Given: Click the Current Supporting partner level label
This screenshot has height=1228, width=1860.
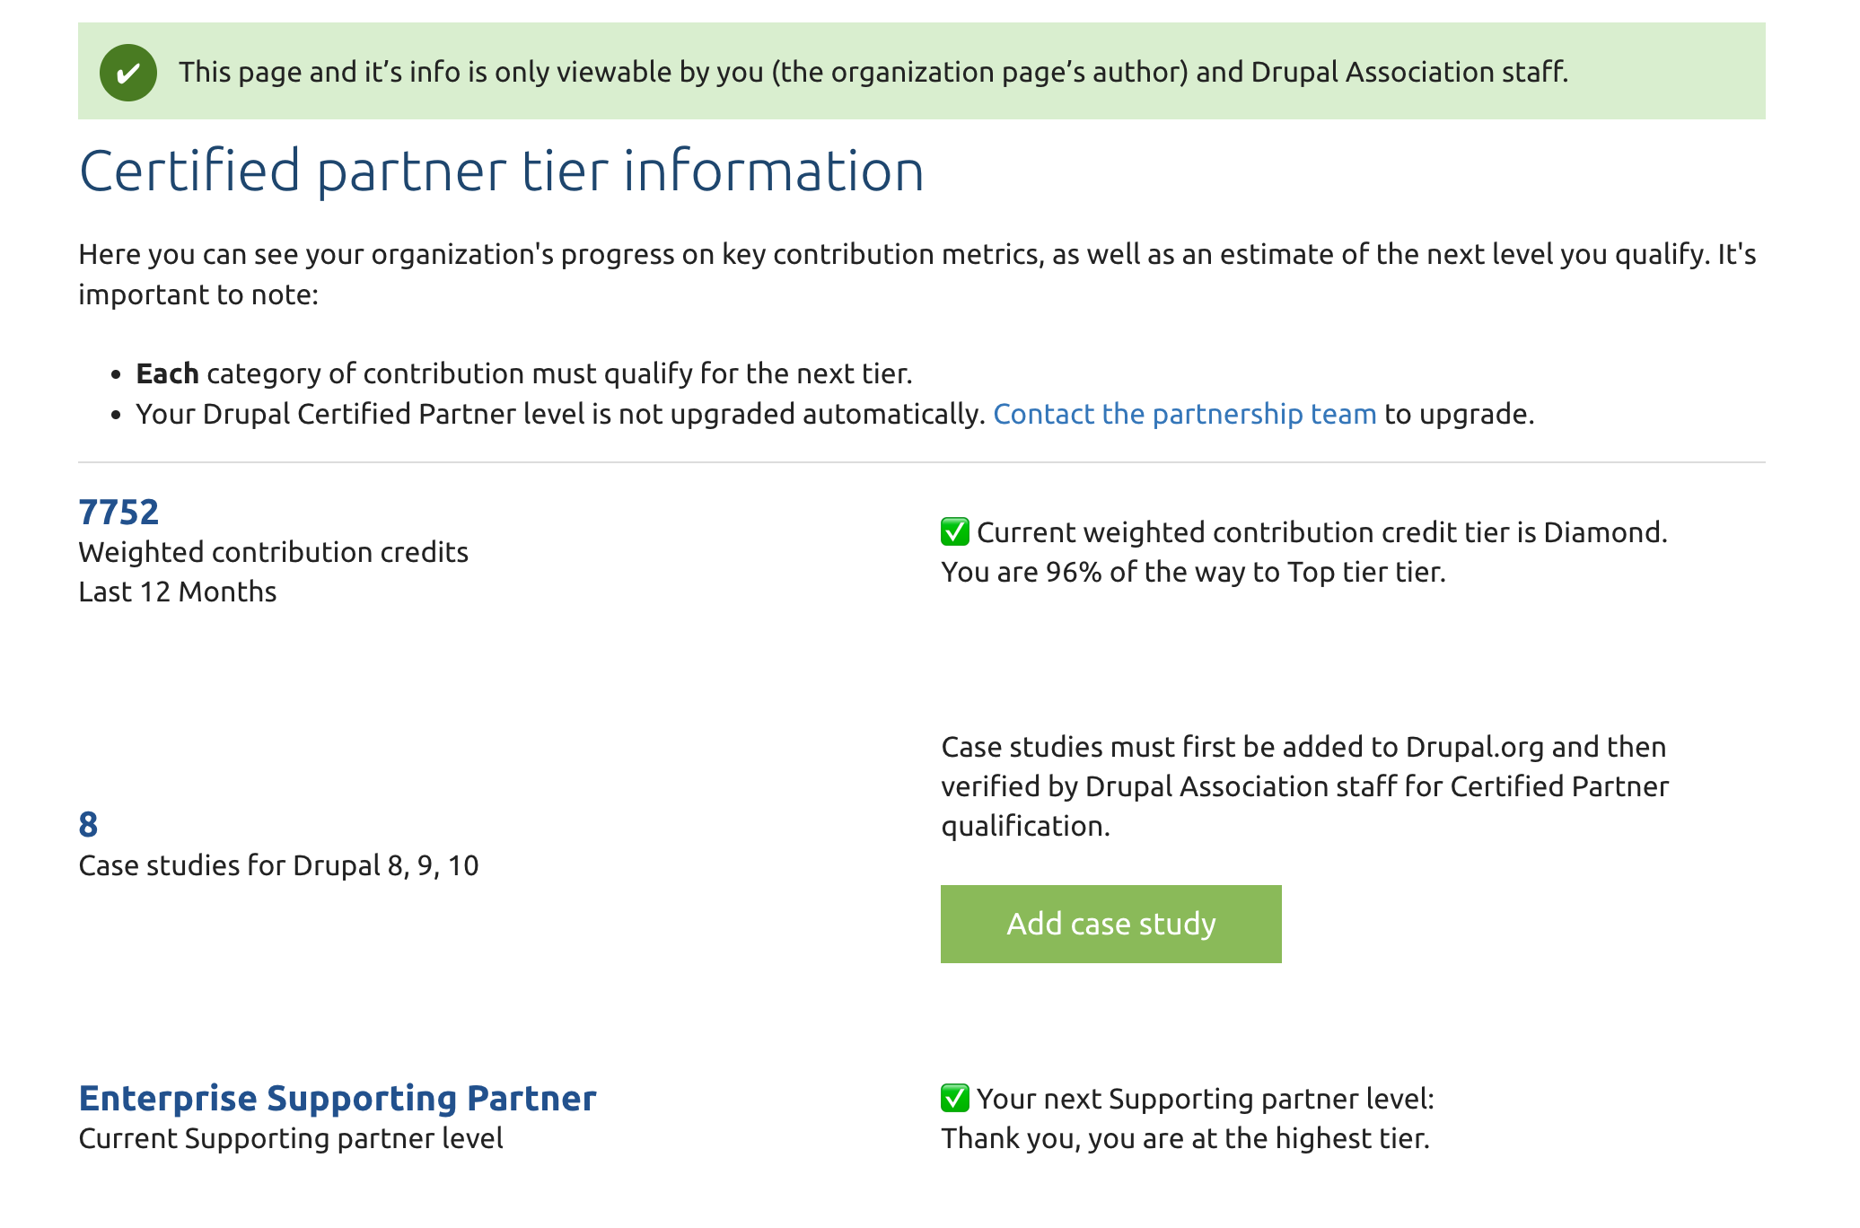Looking at the screenshot, I should tap(291, 1138).
